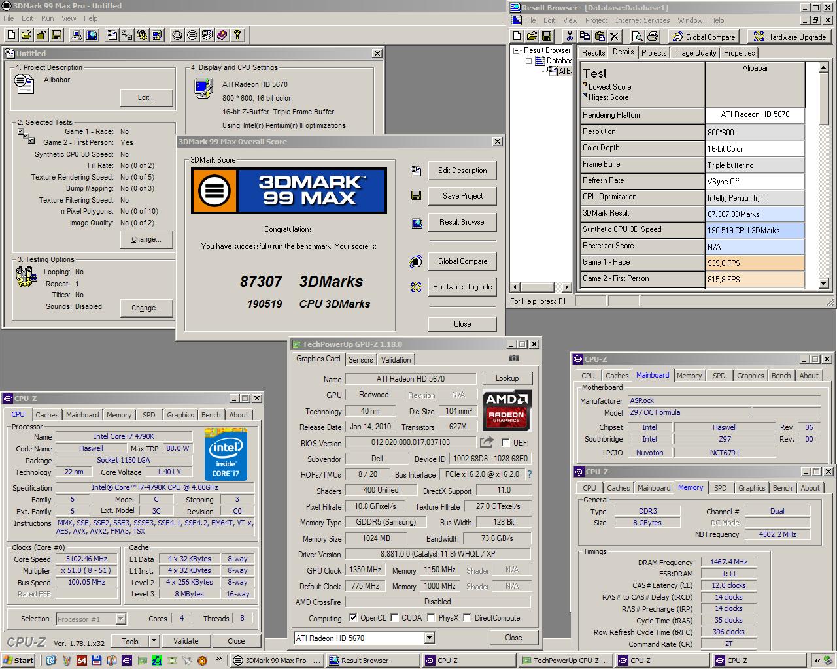Click the purple help book icon in 3DMark toolbar
Screen dimensions: 837x669
point(222,35)
